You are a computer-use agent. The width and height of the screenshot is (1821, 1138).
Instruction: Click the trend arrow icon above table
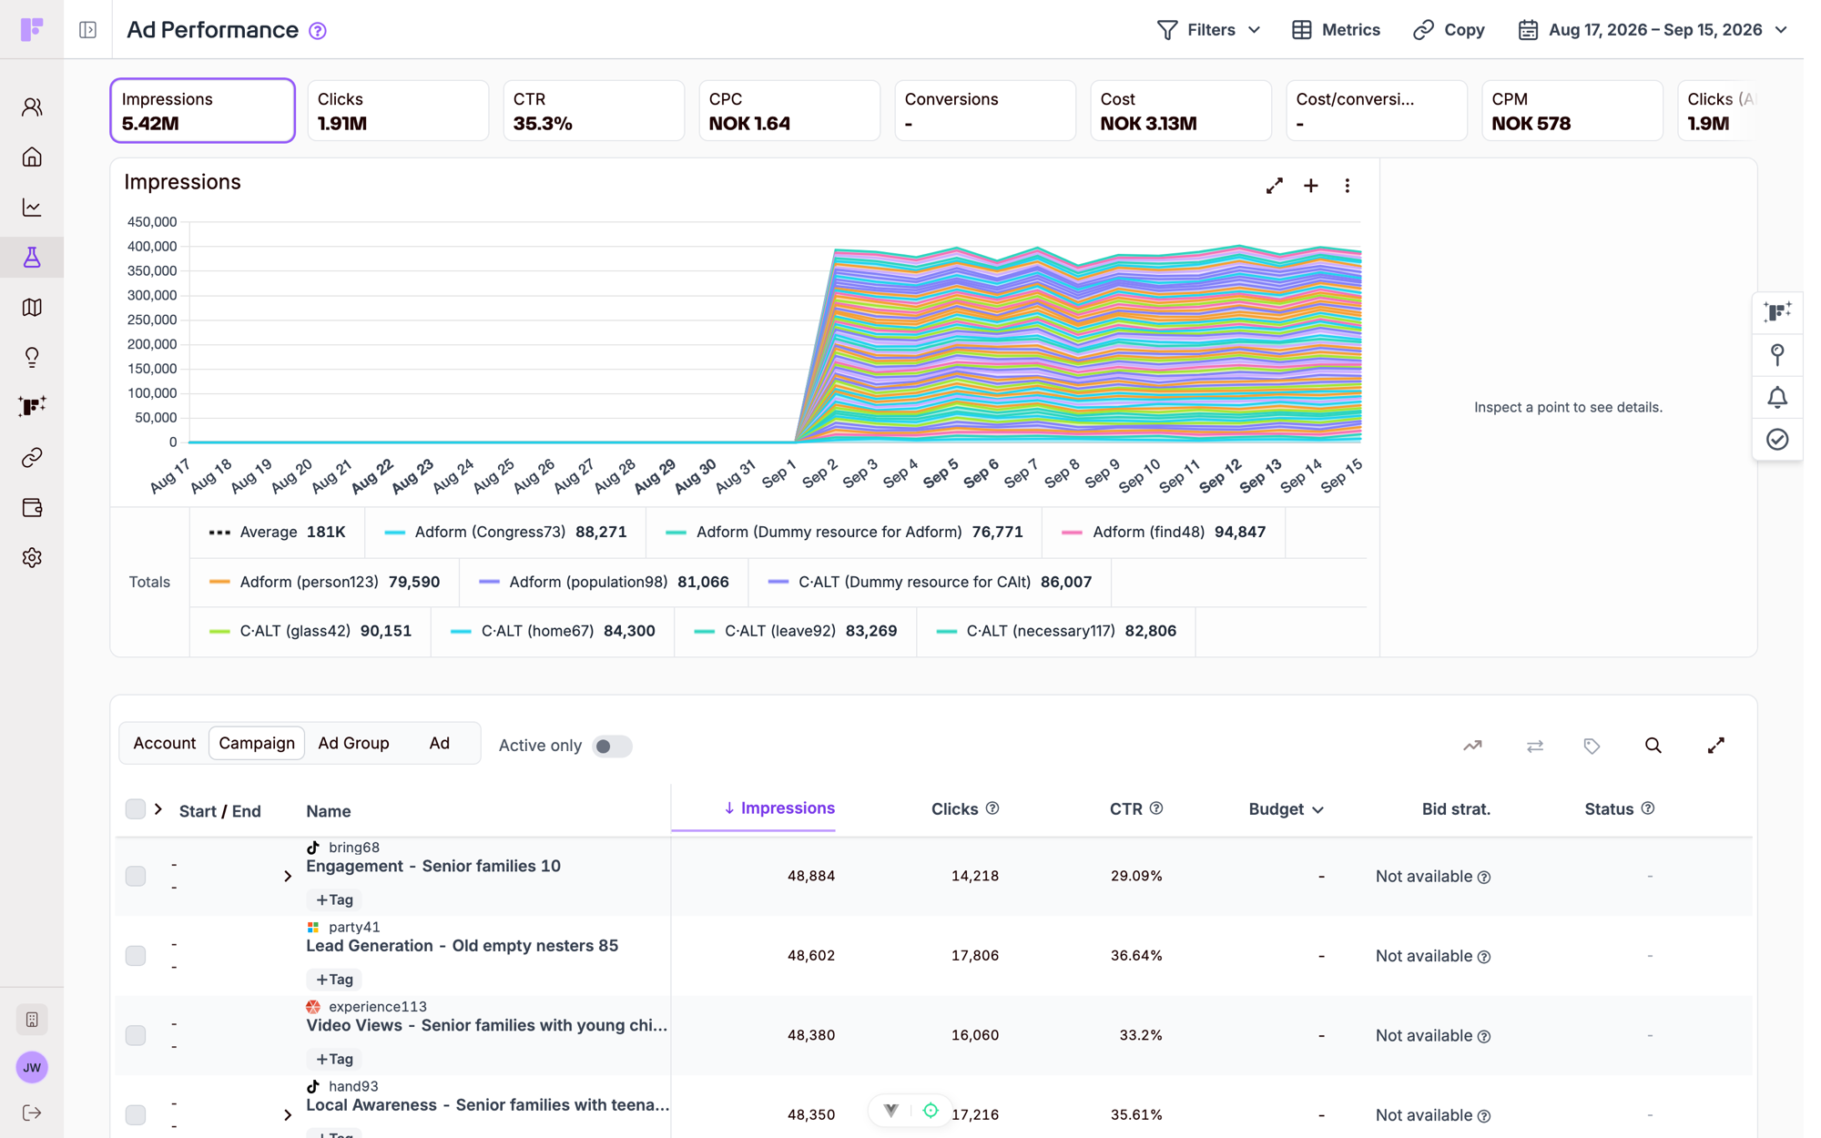(1472, 746)
